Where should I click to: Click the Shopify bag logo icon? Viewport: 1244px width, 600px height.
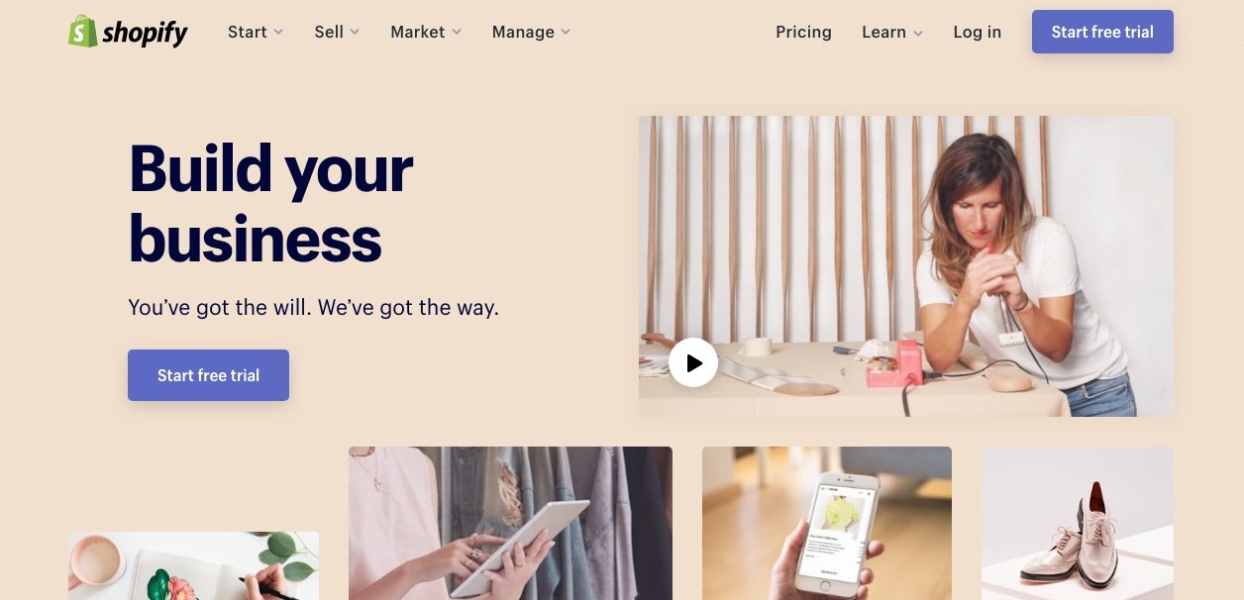[x=82, y=32]
